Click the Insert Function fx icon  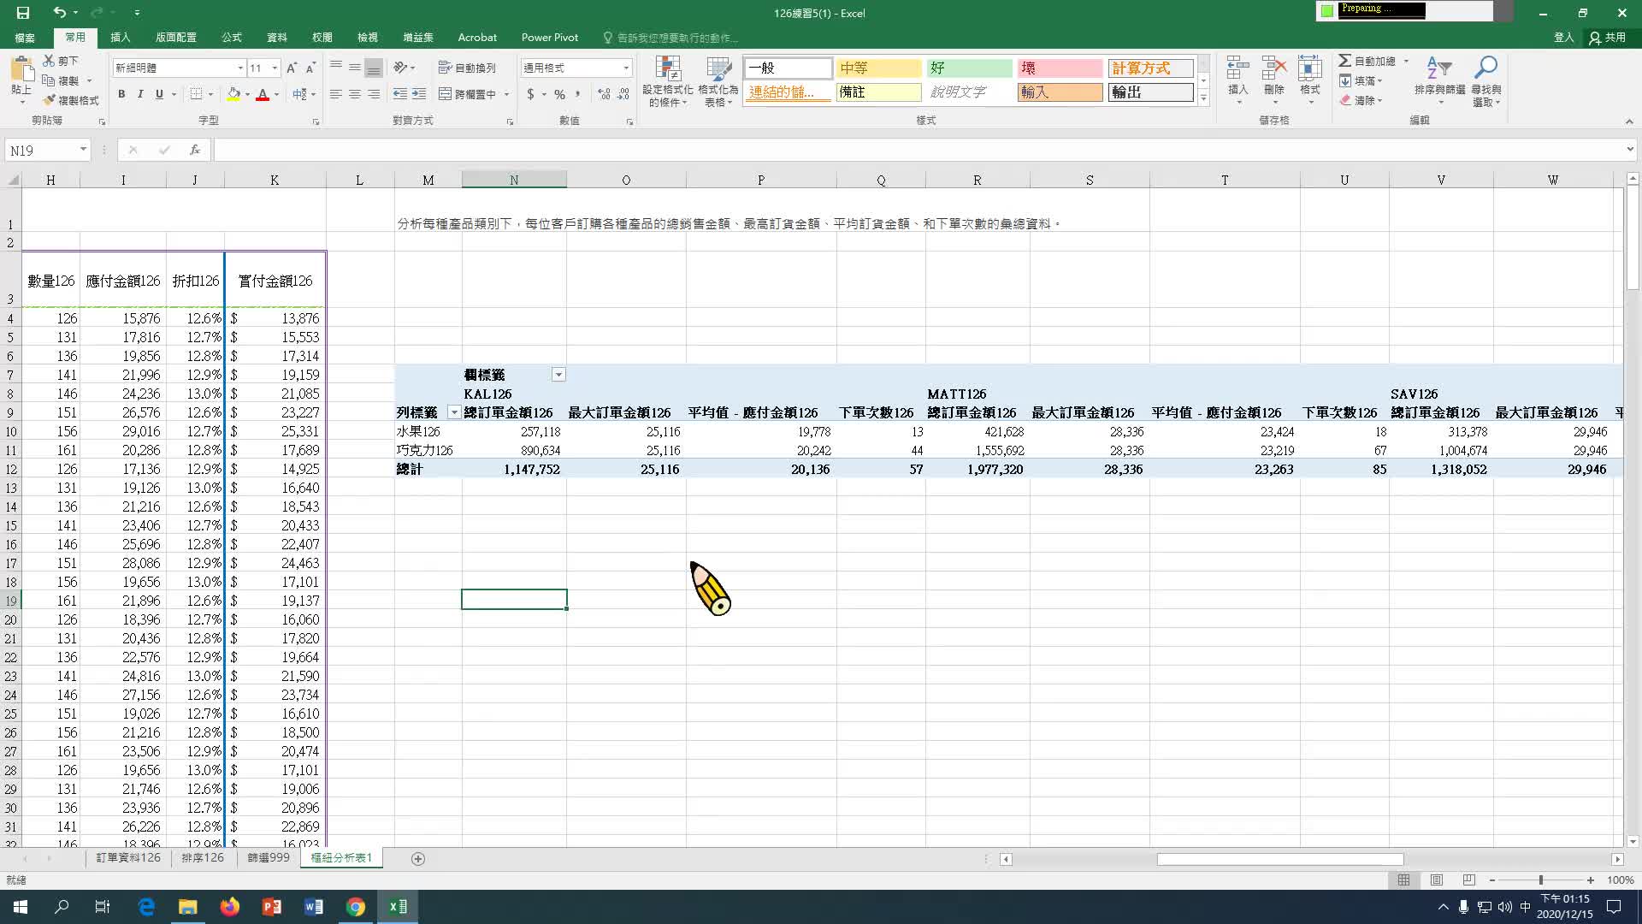point(195,150)
